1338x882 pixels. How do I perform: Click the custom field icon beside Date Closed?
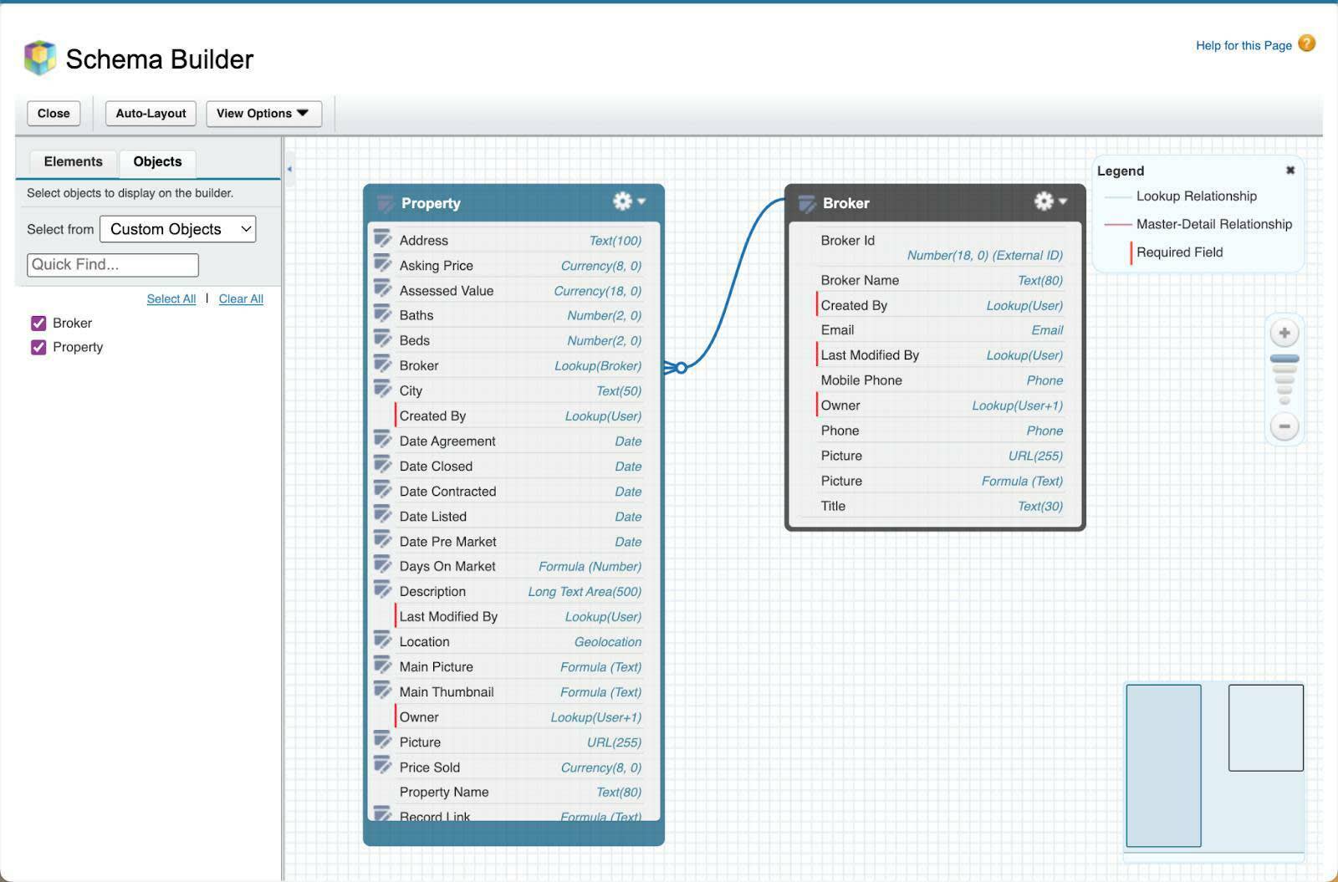[383, 465]
